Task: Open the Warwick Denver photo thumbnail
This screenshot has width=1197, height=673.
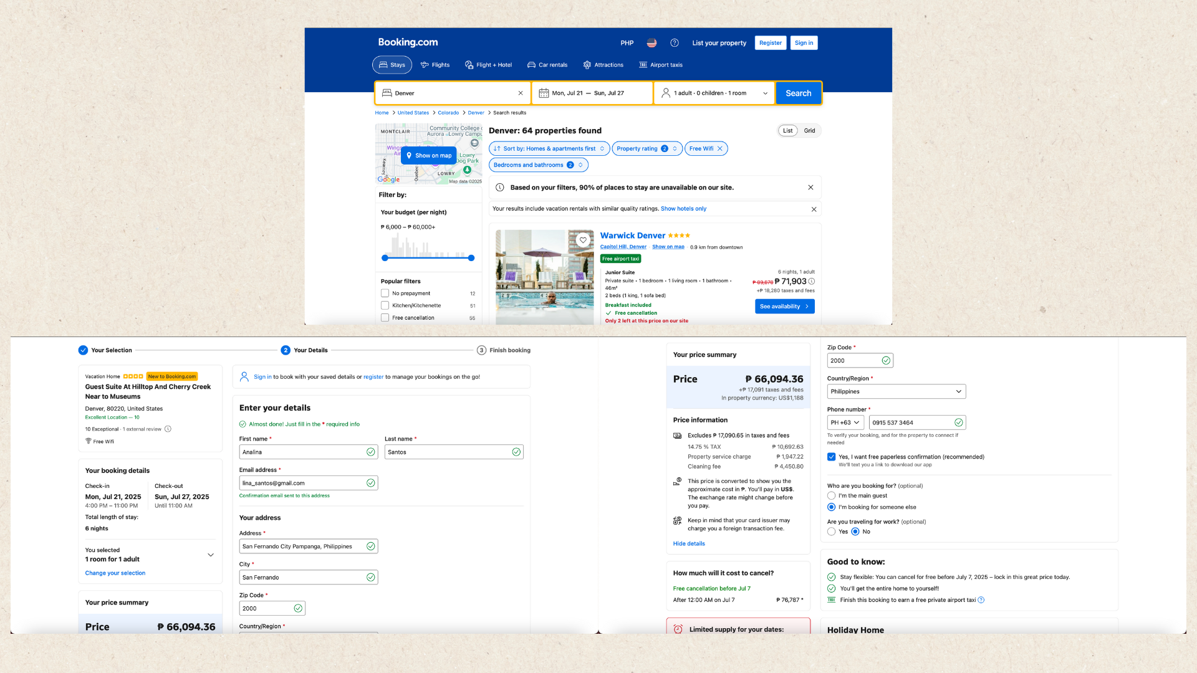Action: [x=545, y=277]
